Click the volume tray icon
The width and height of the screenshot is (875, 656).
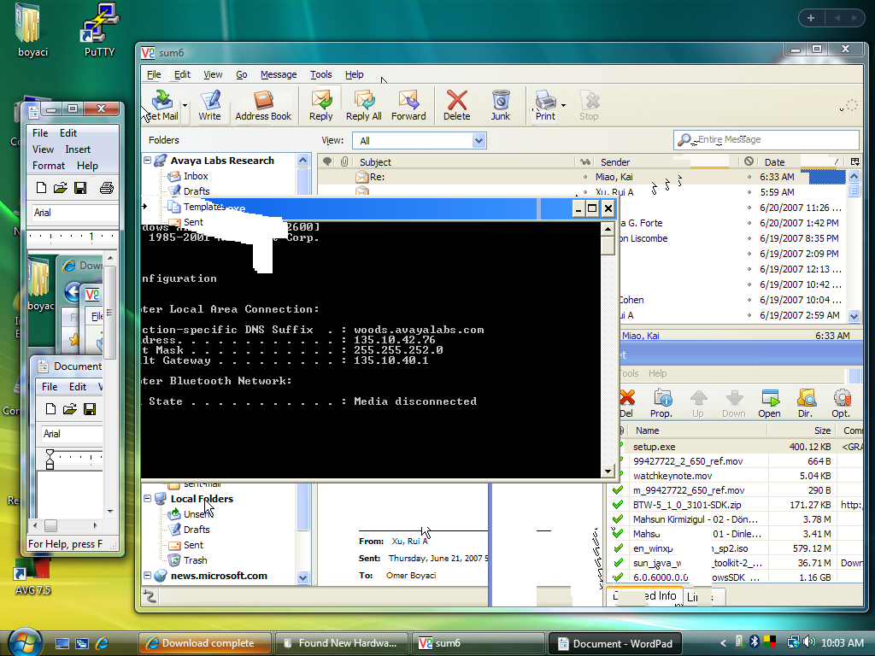pyautogui.click(x=810, y=642)
